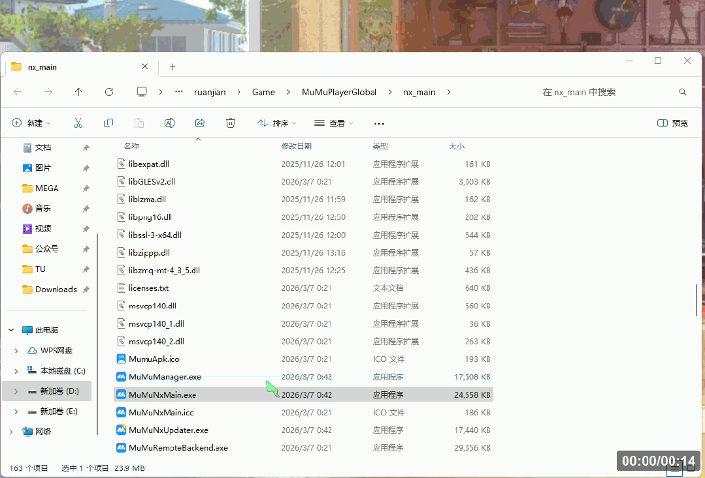Click the Delete trash can icon

pos(231,123)
